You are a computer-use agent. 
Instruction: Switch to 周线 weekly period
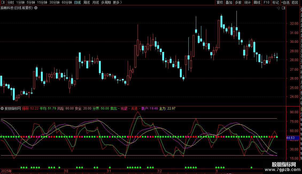tap(87, 3)
